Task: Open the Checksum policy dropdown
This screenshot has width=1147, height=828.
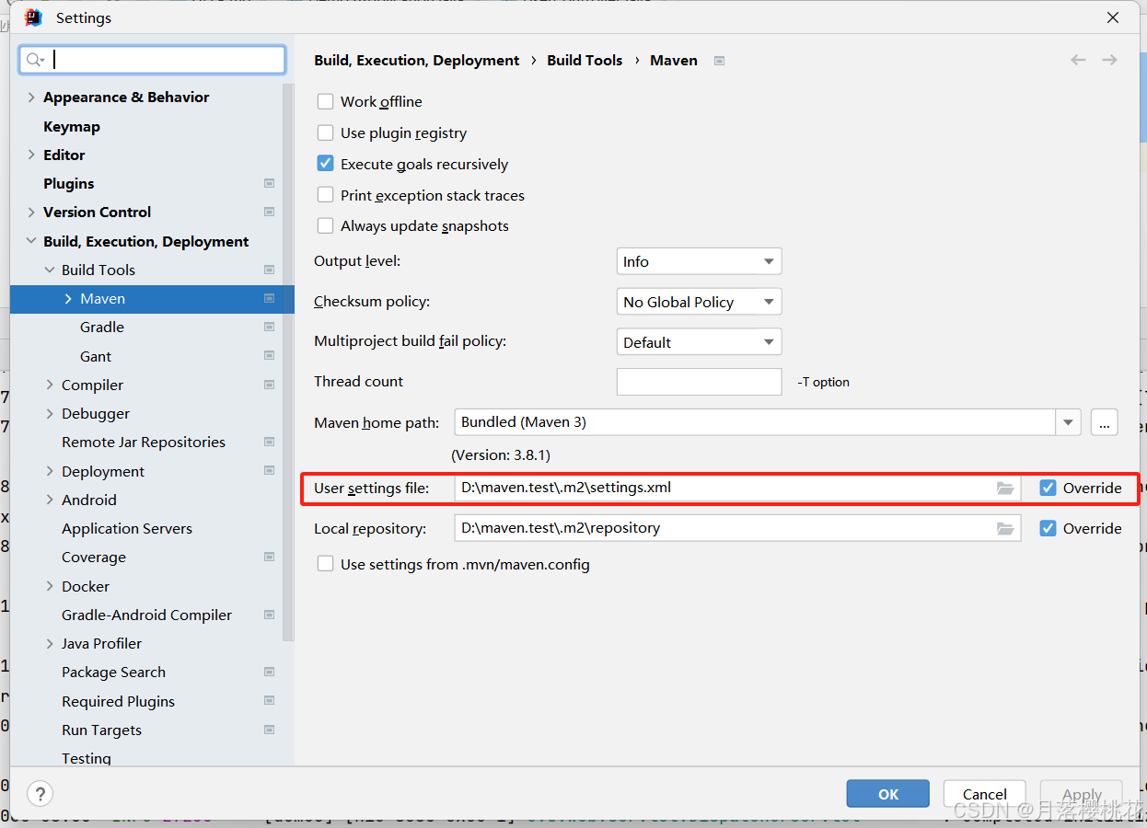Action: (x=698, y=302)
